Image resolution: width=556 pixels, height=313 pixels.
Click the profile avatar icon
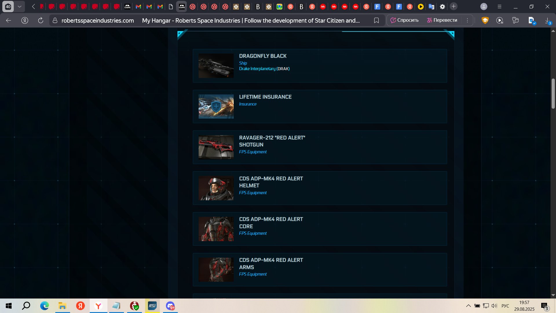484,6
